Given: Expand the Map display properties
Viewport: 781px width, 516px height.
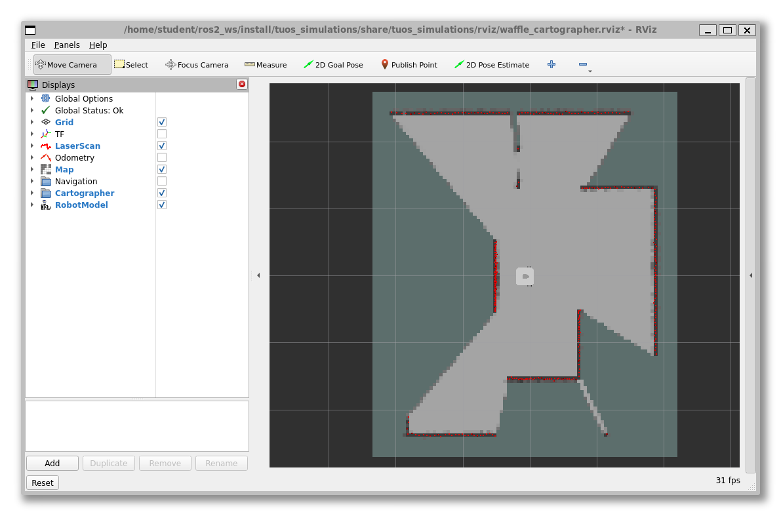Looking at the screenshot, I should pyautogui.click(x=32, y=169).
